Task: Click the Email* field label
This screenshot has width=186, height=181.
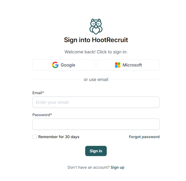Action: point(38,93)
